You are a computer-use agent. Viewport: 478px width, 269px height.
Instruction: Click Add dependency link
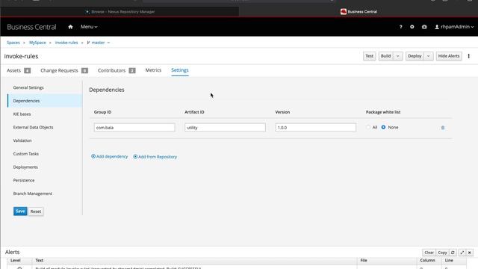(110, 156)
